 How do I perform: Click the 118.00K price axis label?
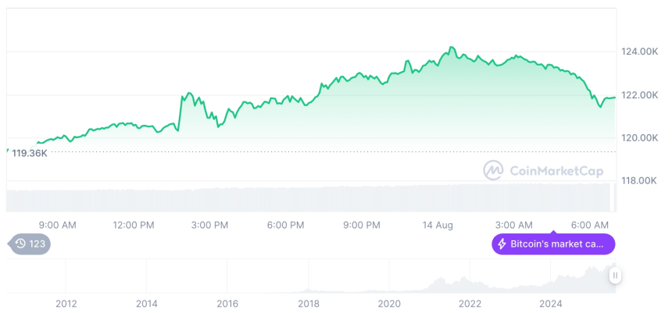[639, 181]
